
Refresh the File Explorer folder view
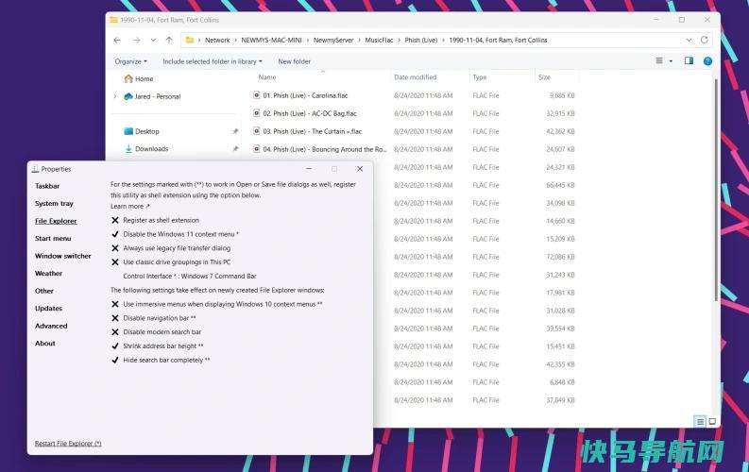[704, 40]
